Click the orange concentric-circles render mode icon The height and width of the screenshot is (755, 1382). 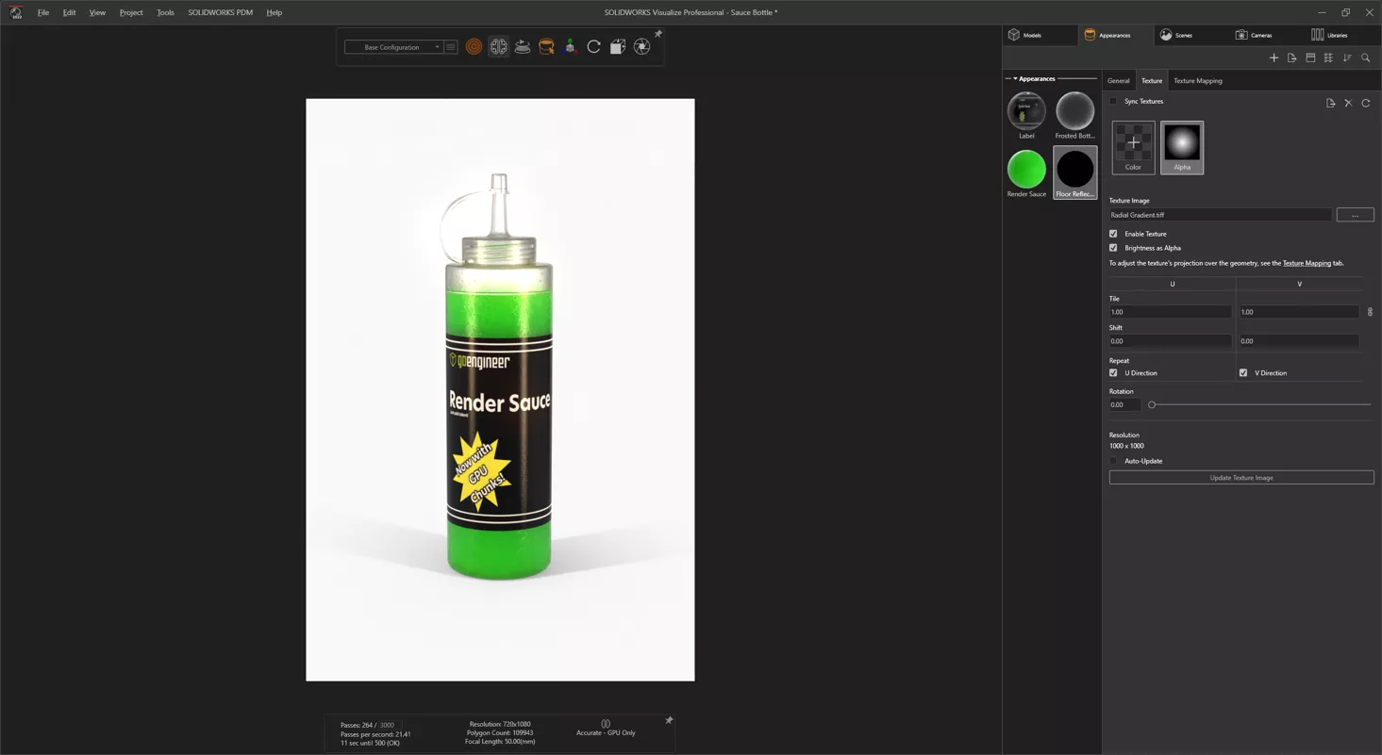474,47
